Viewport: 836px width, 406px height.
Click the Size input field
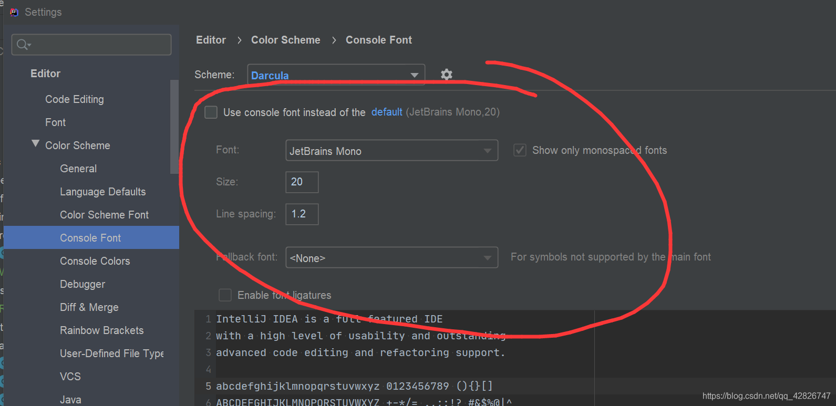tap(302, 182)
